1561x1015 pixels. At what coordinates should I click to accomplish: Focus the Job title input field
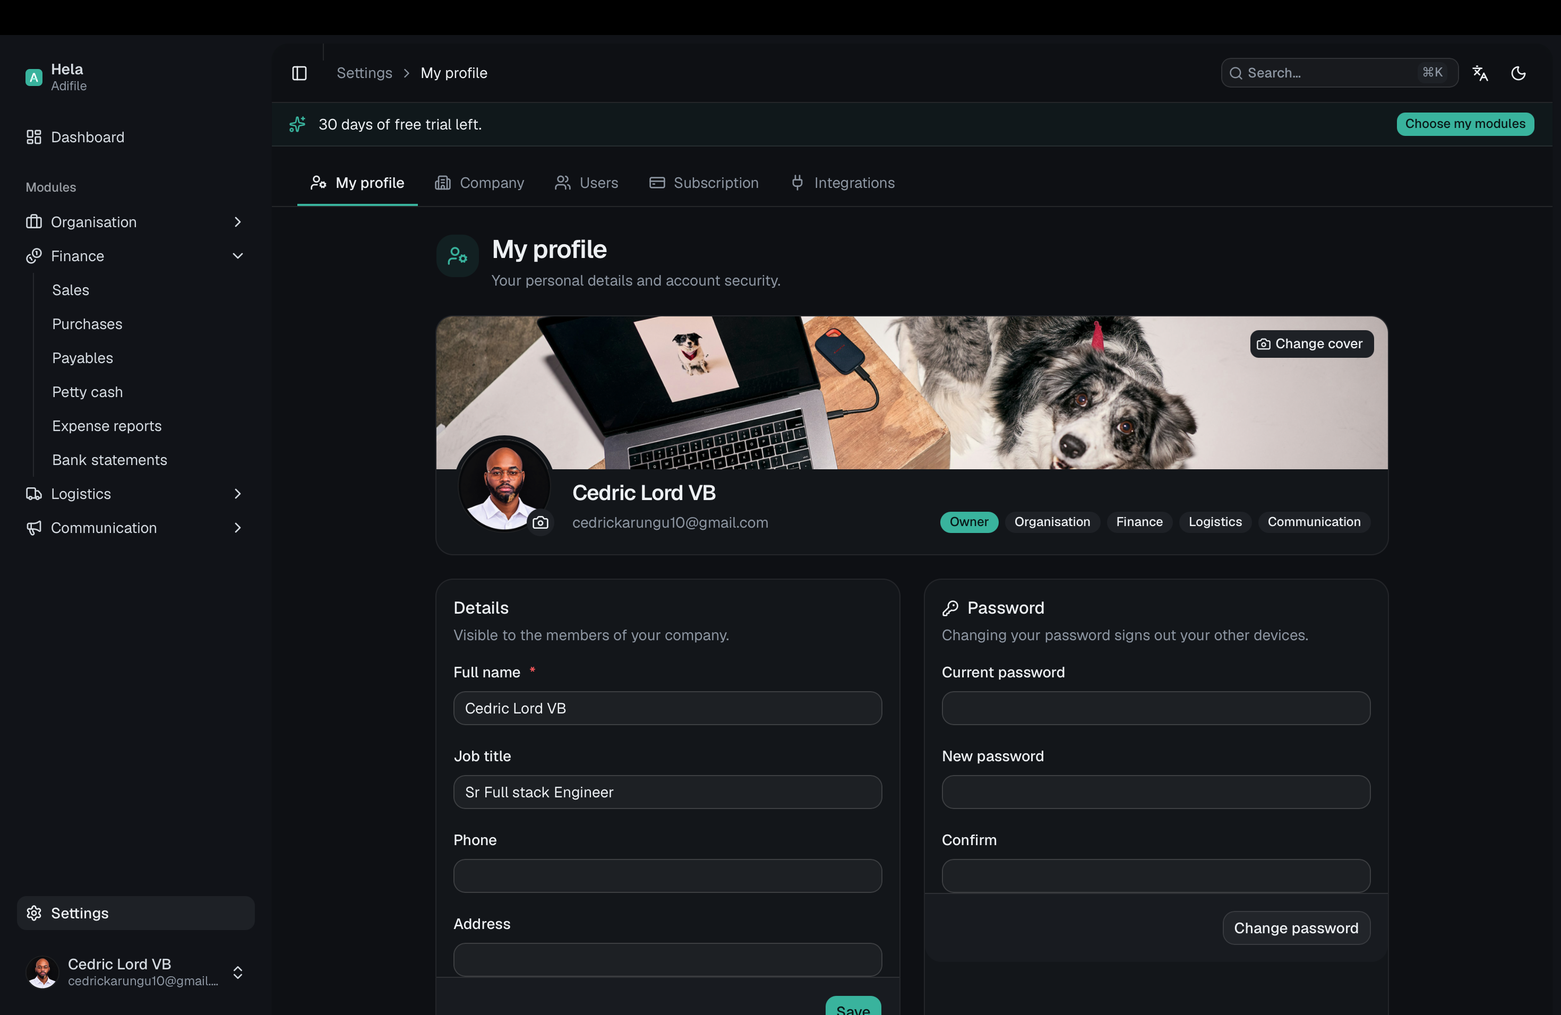pos(667,792)
